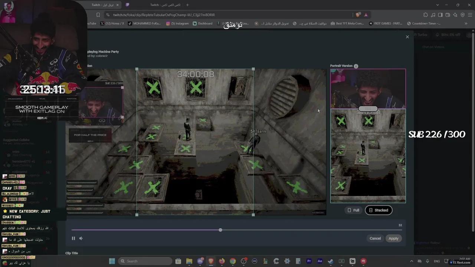
Task: Click the bottom-right crop handle of gameplay selection
Action: [x=253, y=215]
